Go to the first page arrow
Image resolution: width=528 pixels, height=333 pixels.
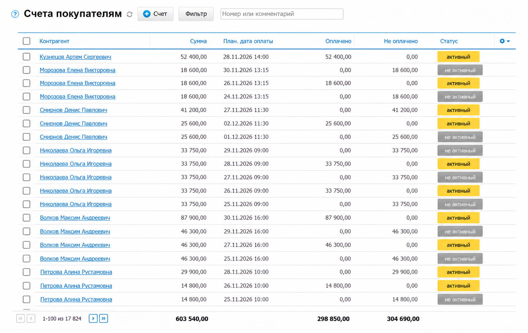click(20, 319)
